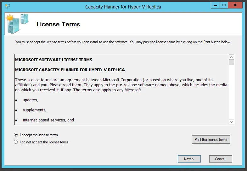The width and height of the screenshot is (247, 171).
Task: Click the 'These license terms are an agreement' paragraph
Action: click(121, 85)
